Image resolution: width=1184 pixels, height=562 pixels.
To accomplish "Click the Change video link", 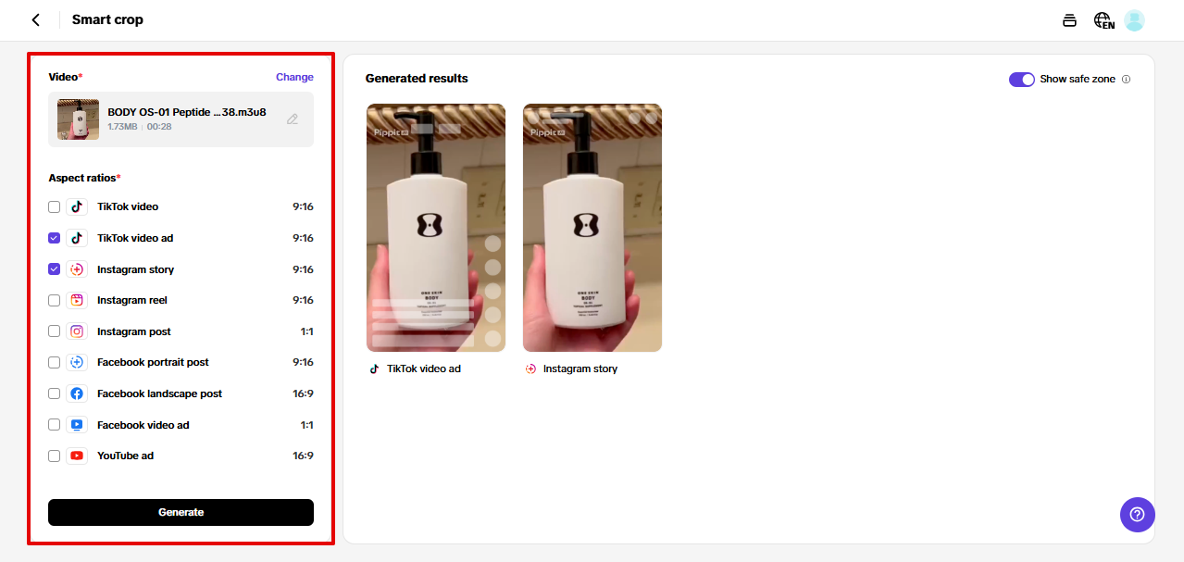I will pyautogui.click(x=294, y=77).
